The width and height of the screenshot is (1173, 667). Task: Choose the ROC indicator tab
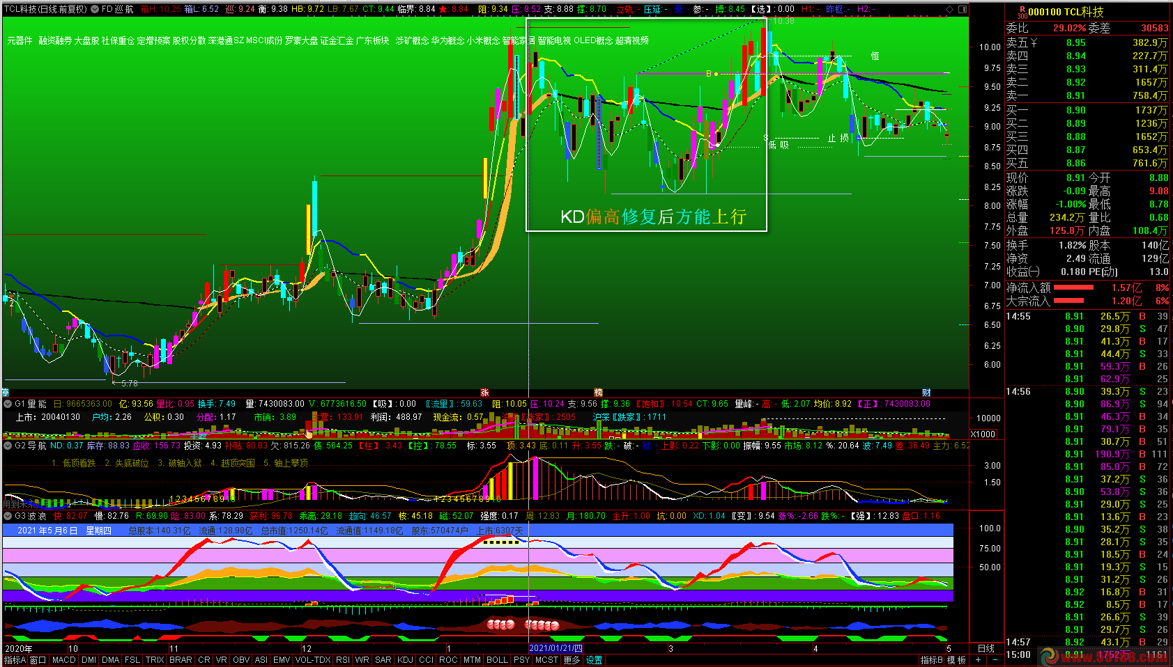tap(448, 660)
